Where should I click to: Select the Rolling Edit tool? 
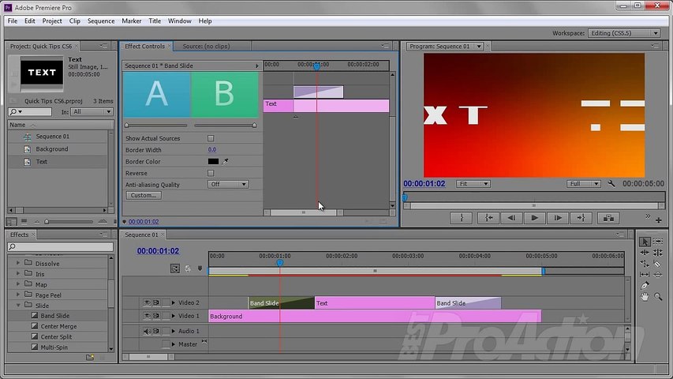point(658,253)
